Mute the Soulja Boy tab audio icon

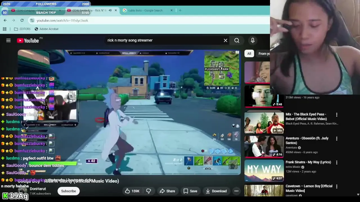click(110, 10)
